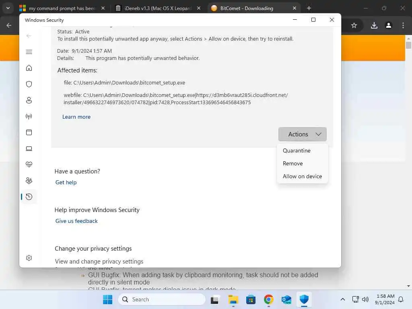
Task: Click the back arrow in Windows Security
Action: [29, 36]
